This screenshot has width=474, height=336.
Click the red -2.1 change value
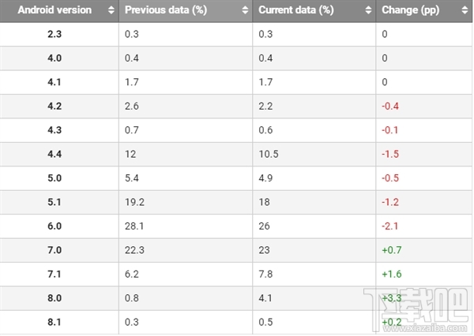coord(390,228)
